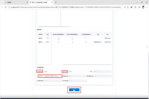The image size is (149, 99).
Task: Click the 开户行 input field
Action: 53,76
